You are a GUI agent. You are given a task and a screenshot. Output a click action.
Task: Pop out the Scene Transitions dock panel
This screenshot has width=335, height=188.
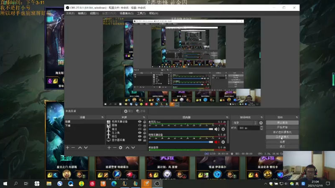pos(261,117)
